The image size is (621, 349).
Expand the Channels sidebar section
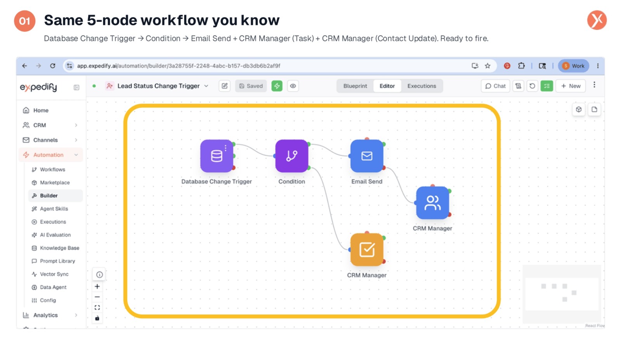pyautogui.click(x=50, y=140)
